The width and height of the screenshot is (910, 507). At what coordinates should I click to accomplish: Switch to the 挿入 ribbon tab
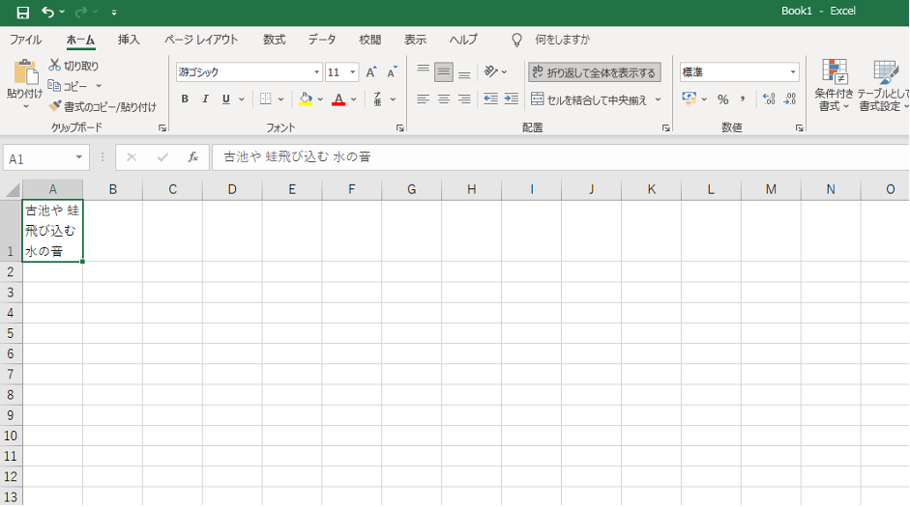pos(129,40)
